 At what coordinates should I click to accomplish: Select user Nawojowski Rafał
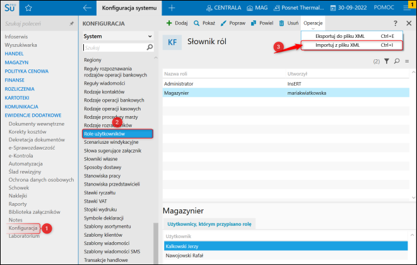coord(286,256)
